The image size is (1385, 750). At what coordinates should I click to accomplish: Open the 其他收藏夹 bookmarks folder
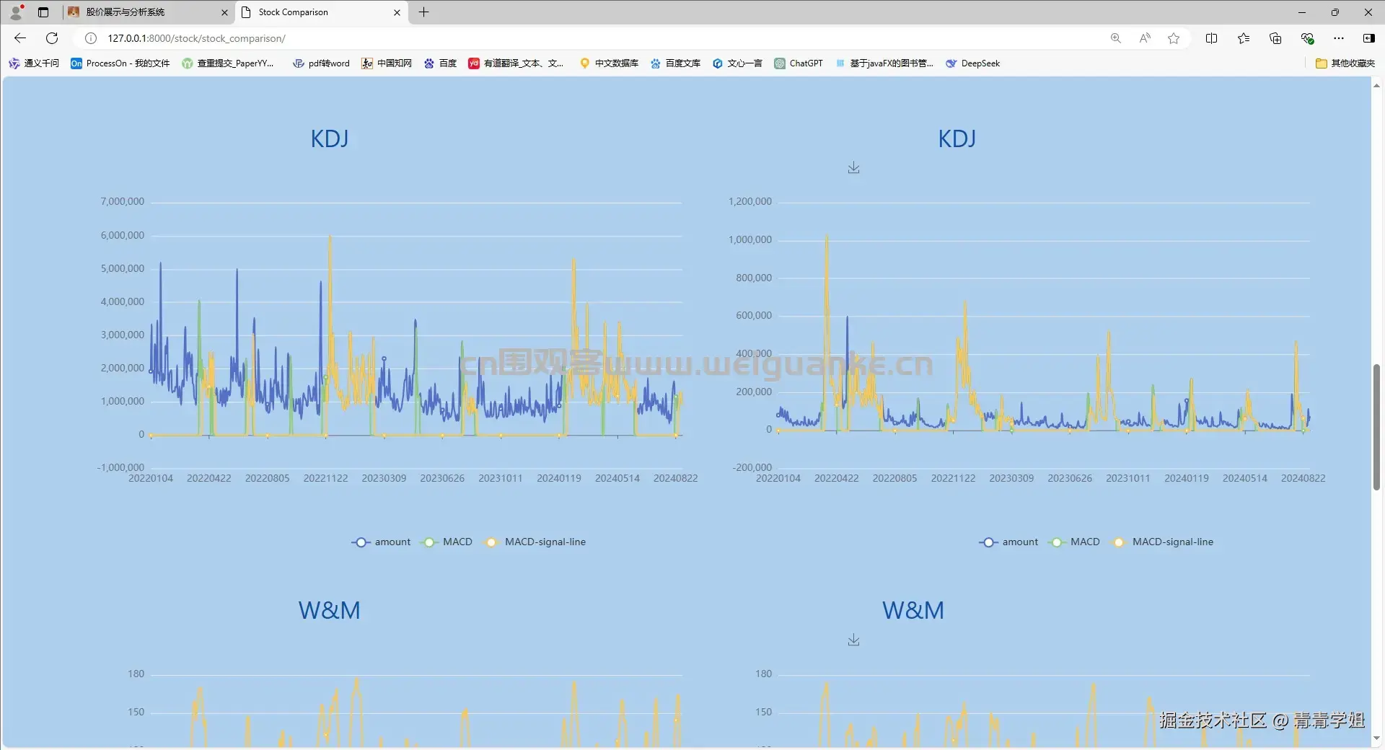click(x=1345, y=63)
